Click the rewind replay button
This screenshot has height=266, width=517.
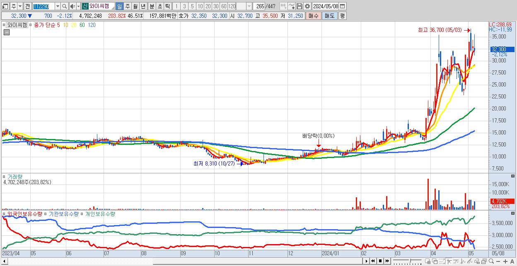373,261
